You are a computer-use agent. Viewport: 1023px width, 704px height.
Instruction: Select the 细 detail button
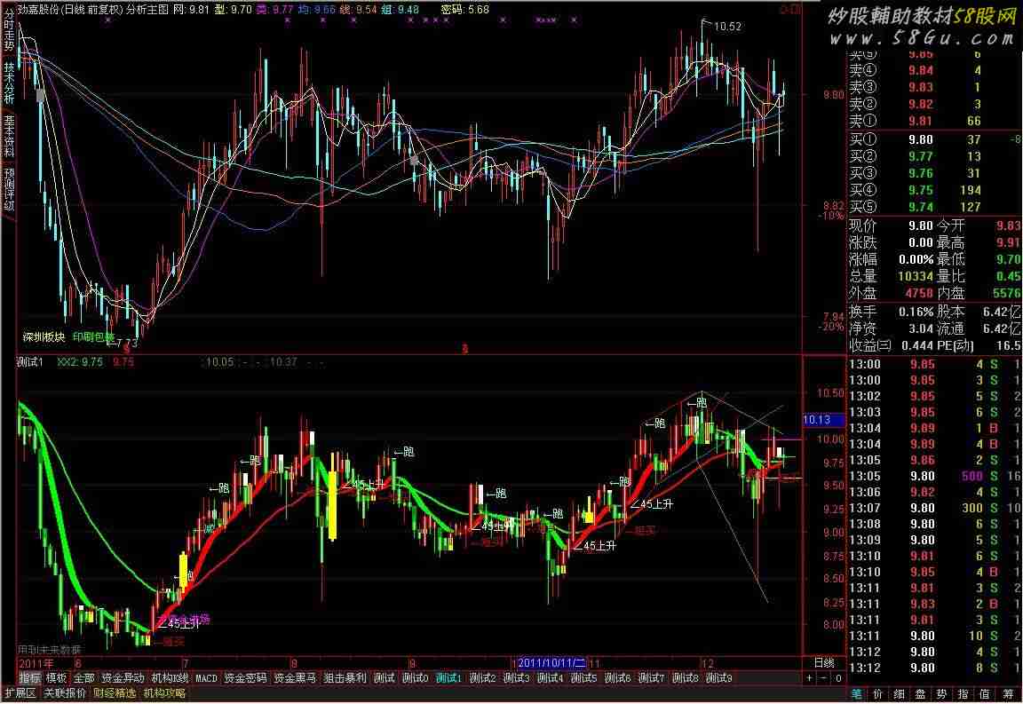(x=900, y=693)
